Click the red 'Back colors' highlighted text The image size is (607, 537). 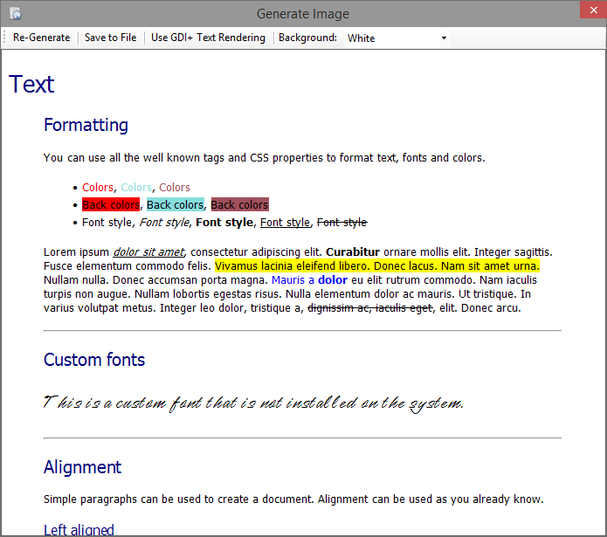pos(111,205)
